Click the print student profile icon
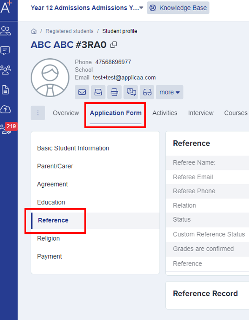Viewport: 249px width, 320px height. coord(114,92)
